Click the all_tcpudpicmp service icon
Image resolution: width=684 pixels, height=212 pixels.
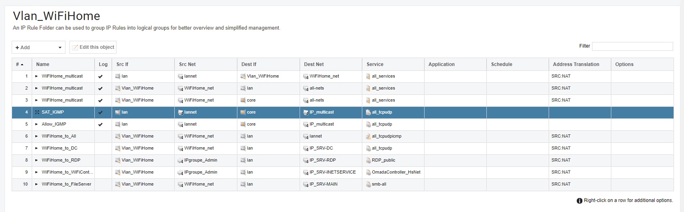[x=368, y=136]
